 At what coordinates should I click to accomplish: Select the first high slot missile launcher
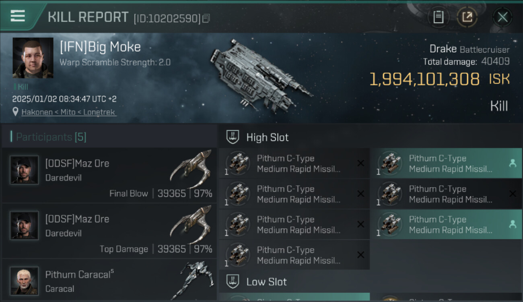(x=294, y=163)
